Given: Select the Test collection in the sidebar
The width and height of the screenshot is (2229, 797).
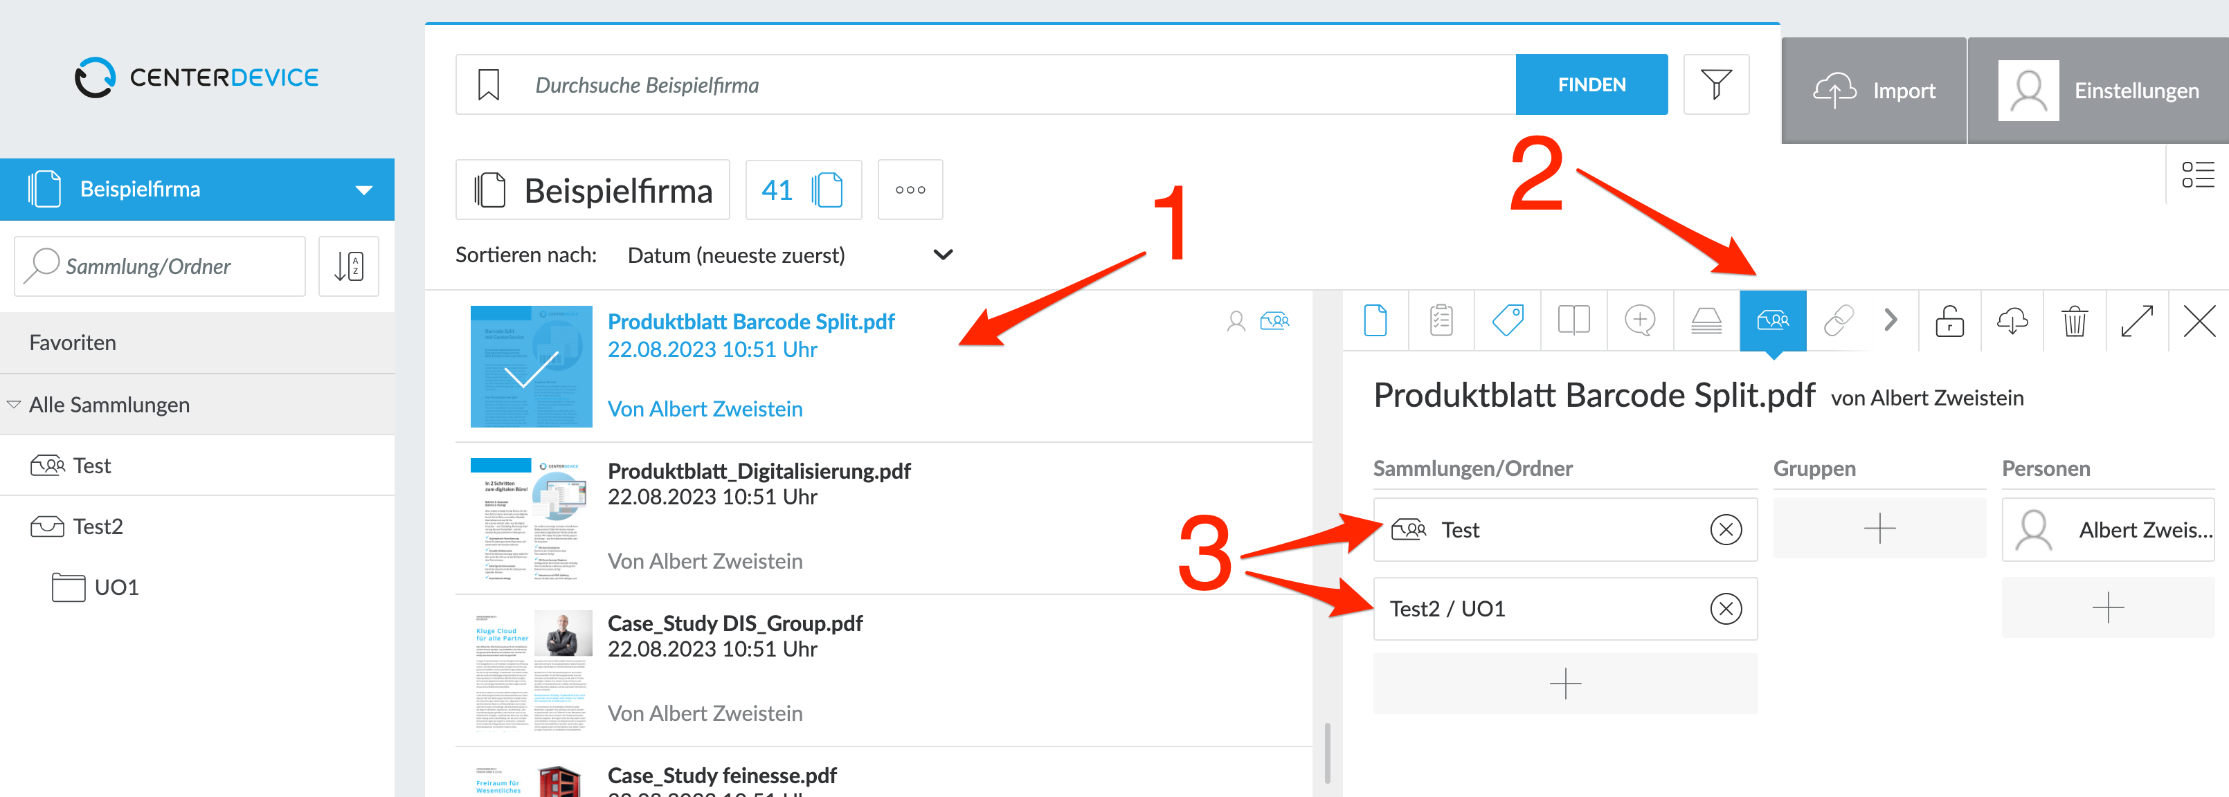Looking at the screenshot, I should pyautogui.click(x=197, y=466).
